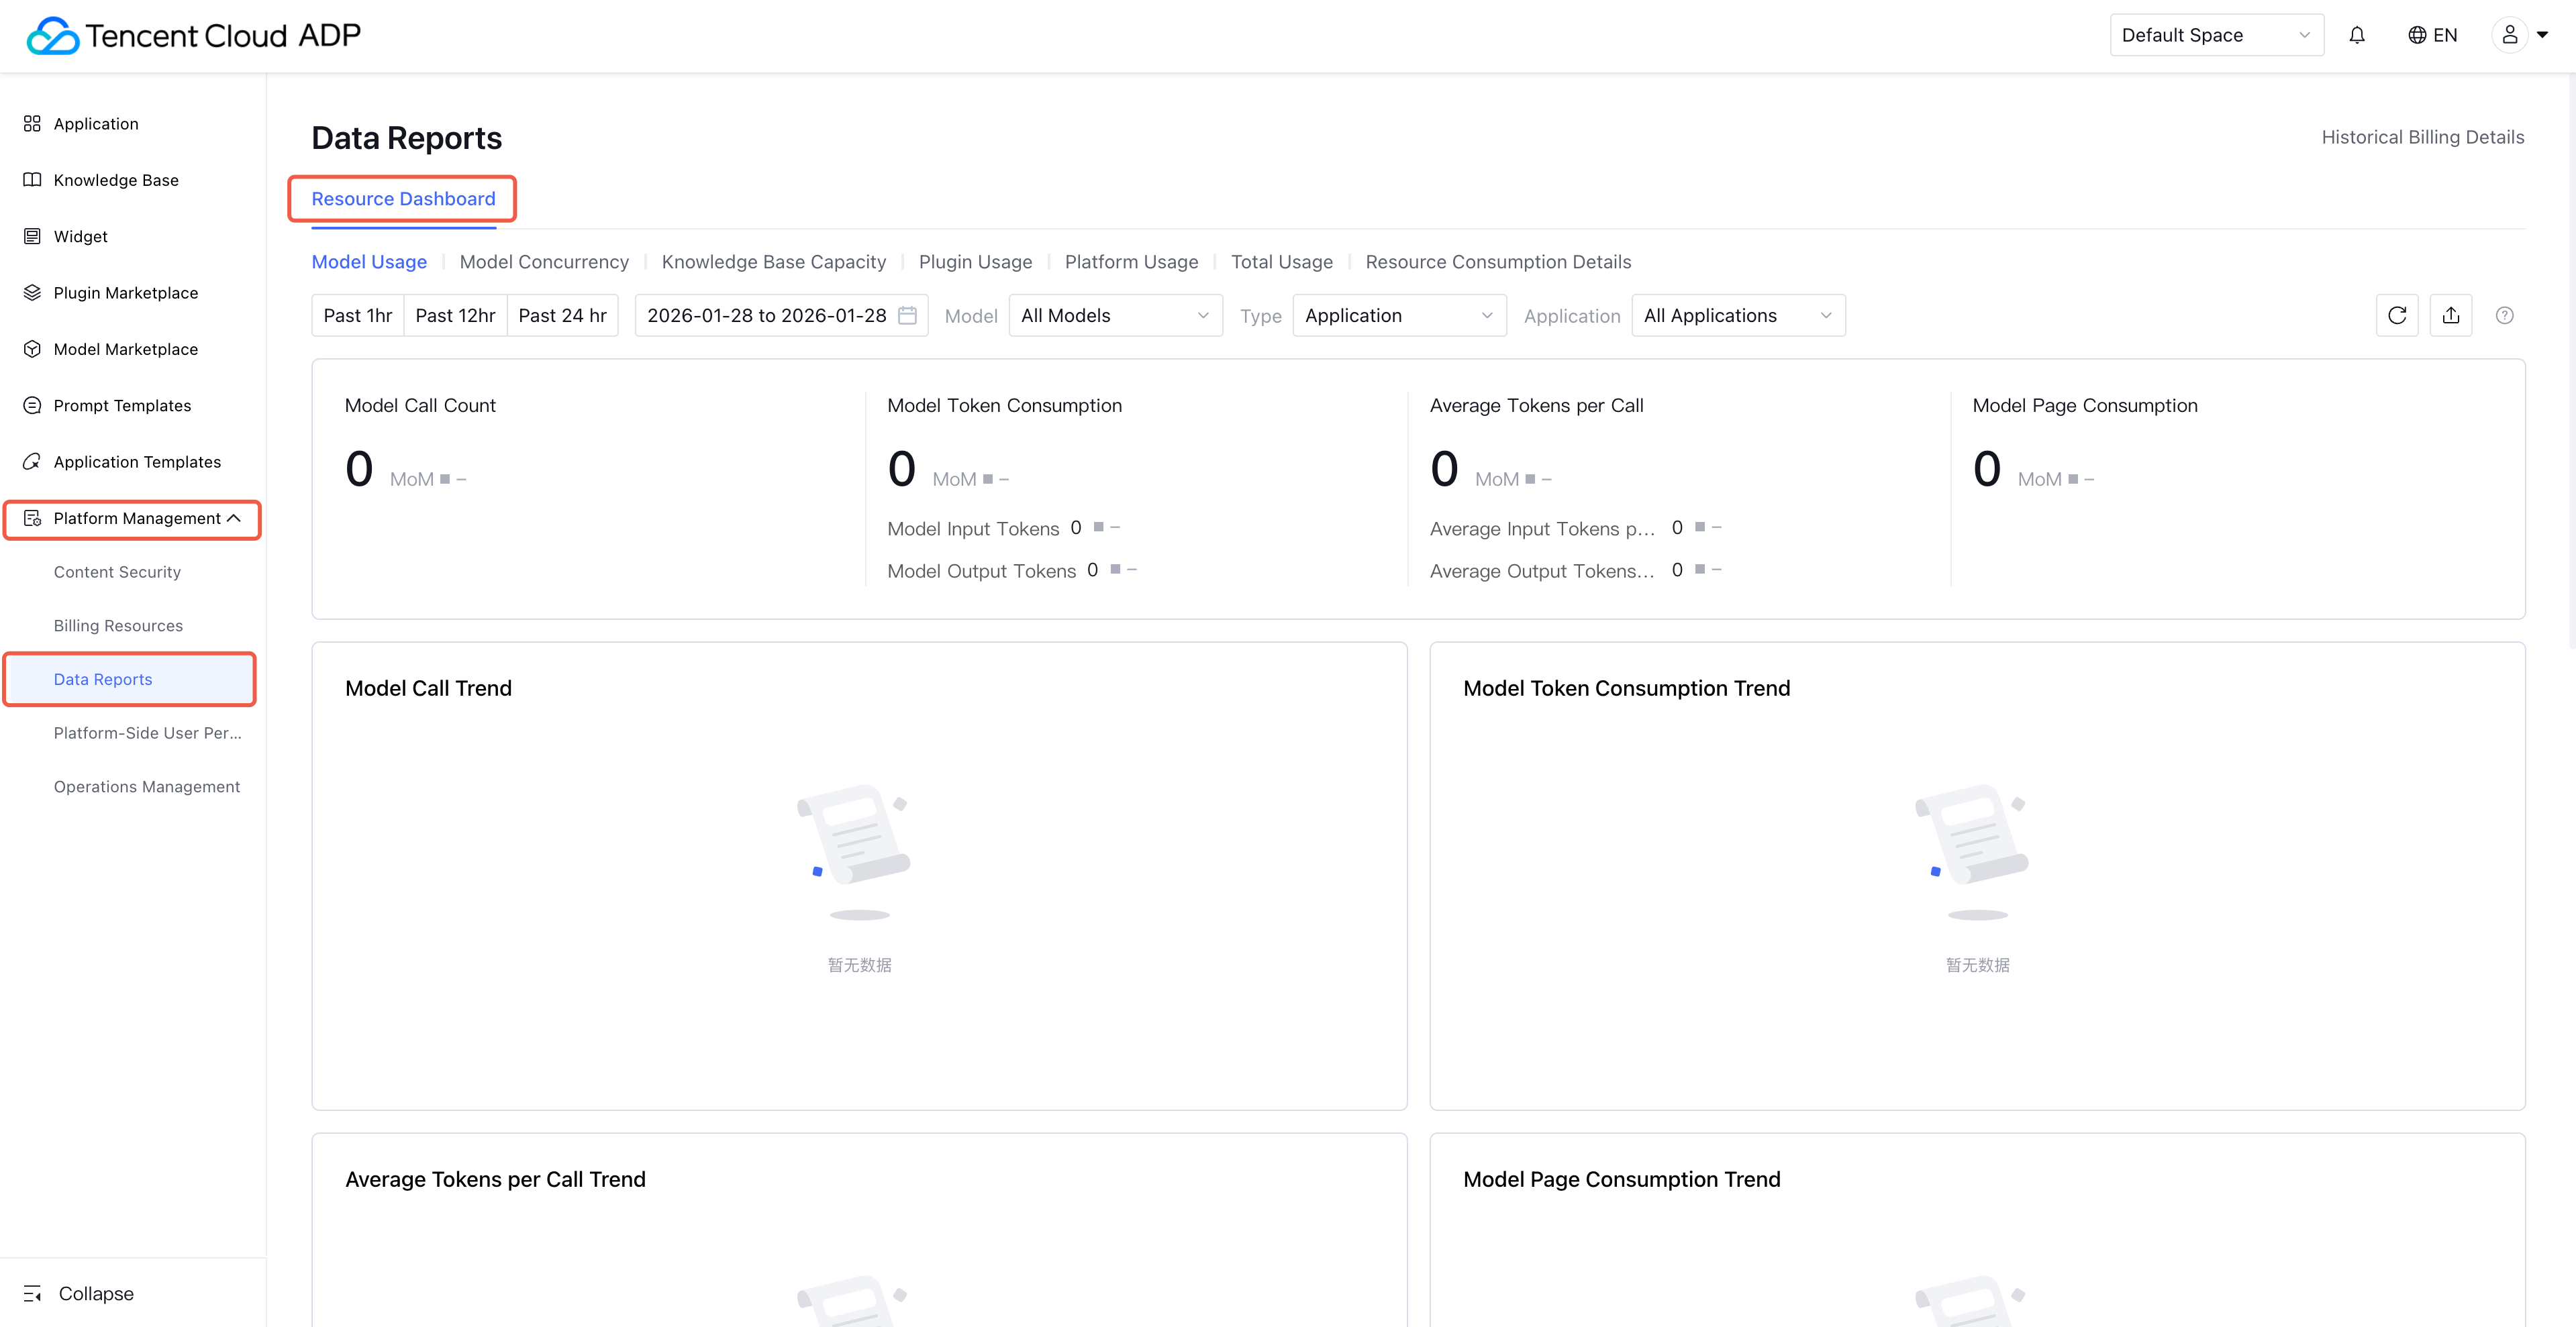Open the notification bell
This screenshot has height=1327, width=2576.
click(x=2357, y=35)
